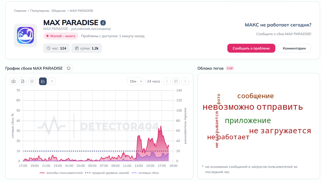The image size is (322, 182).
Task: Click the grid view icon in chart toolbar
Action: point(32,81)
